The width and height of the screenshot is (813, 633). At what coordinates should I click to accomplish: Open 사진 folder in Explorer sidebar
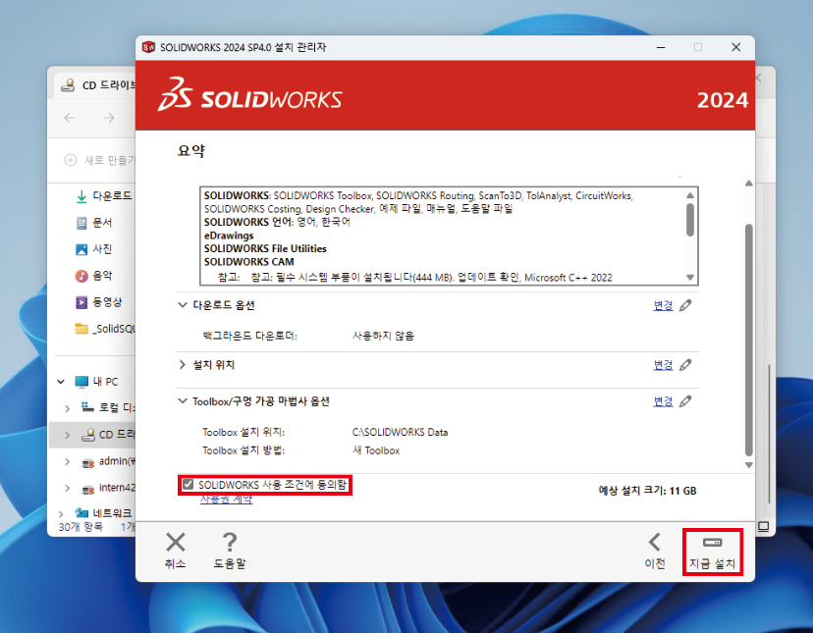coord(94,249)
